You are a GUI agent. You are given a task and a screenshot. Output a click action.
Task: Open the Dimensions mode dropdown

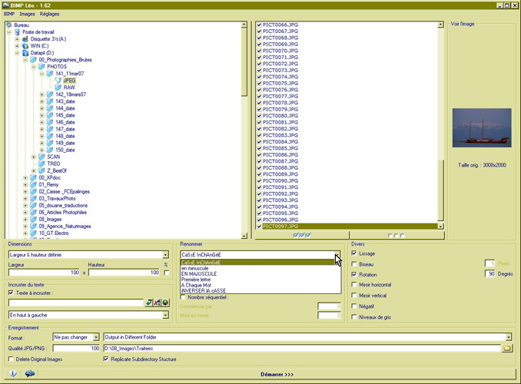pyautogui.click(x=165, y=255)
